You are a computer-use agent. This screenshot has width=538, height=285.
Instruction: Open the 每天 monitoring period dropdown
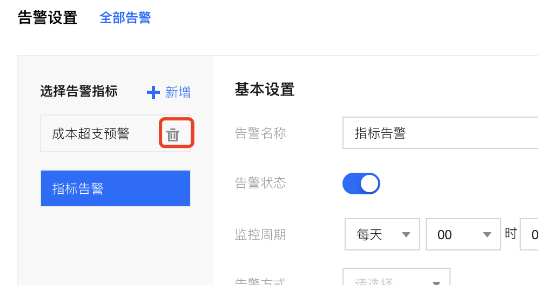(x=382, y=234)
